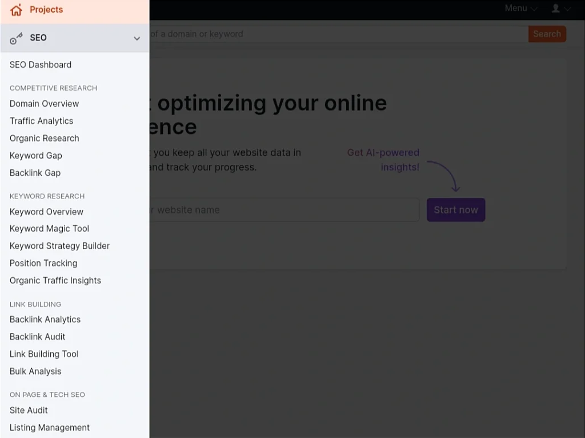Image resolution: width=585 pixels, height=438 pixels.
Task: Click the user profile icon
Action: (x=555, y=8)
